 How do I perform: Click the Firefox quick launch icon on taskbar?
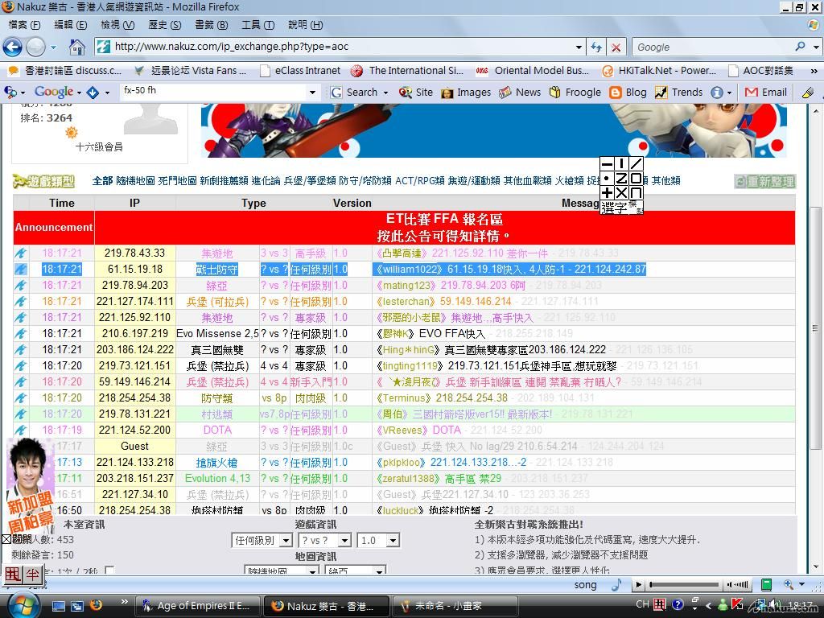point(96,605)
